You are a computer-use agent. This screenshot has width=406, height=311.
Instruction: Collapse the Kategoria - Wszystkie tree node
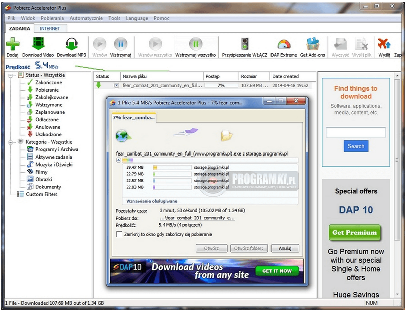pyautogui.click(x=11, y=142)
